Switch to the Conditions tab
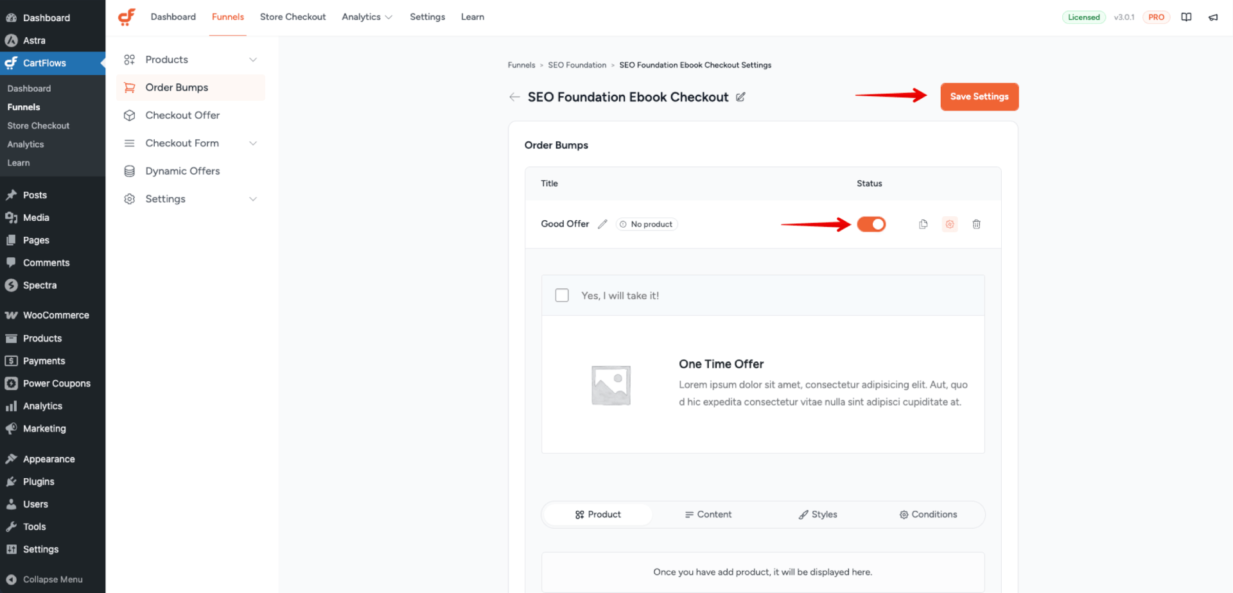Screen dimensions: 1233x593 point(929,515)
